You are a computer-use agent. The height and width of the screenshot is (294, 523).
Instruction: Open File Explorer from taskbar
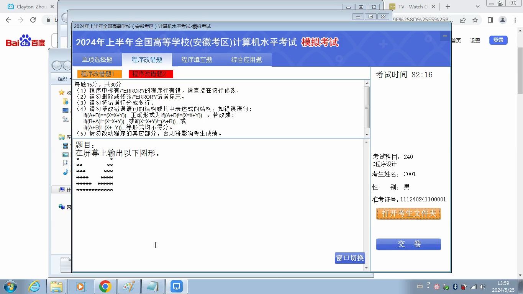coord(56,286)
